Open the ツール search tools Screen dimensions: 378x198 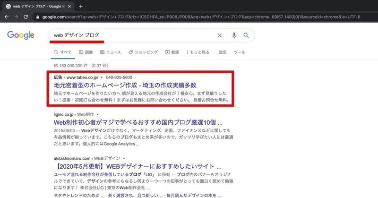pos(240,52)
